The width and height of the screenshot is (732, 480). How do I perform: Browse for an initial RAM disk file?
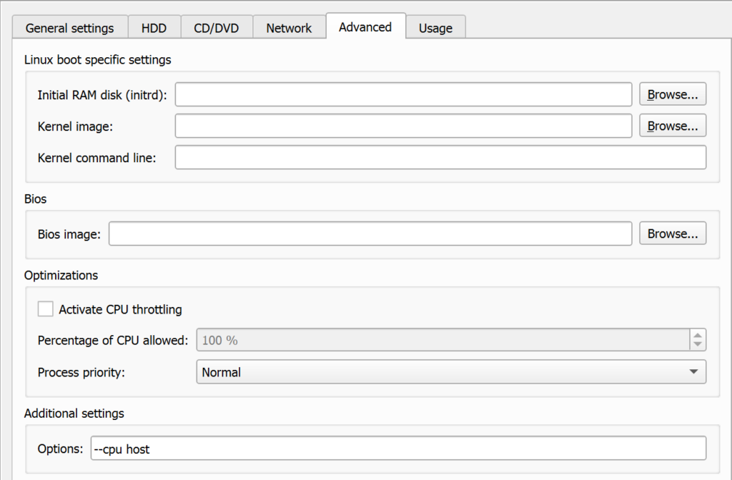pos(672,94)
